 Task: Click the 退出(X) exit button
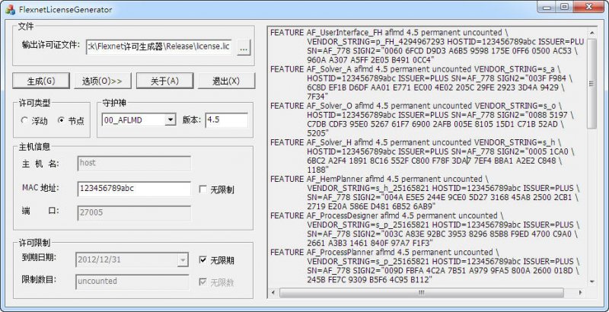(226, 81)
